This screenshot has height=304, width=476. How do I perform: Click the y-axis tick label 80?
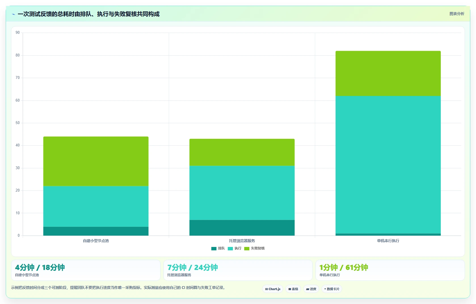click(x=18, y=55)
